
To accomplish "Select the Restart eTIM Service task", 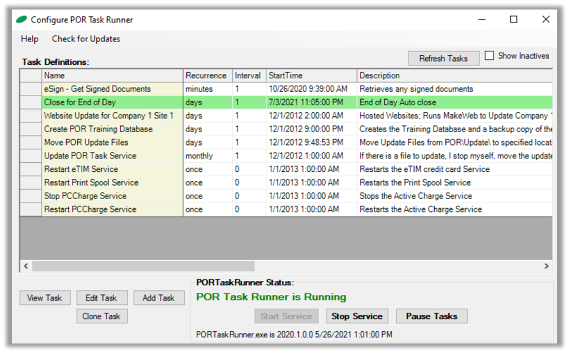I will (x=81, y=170).
